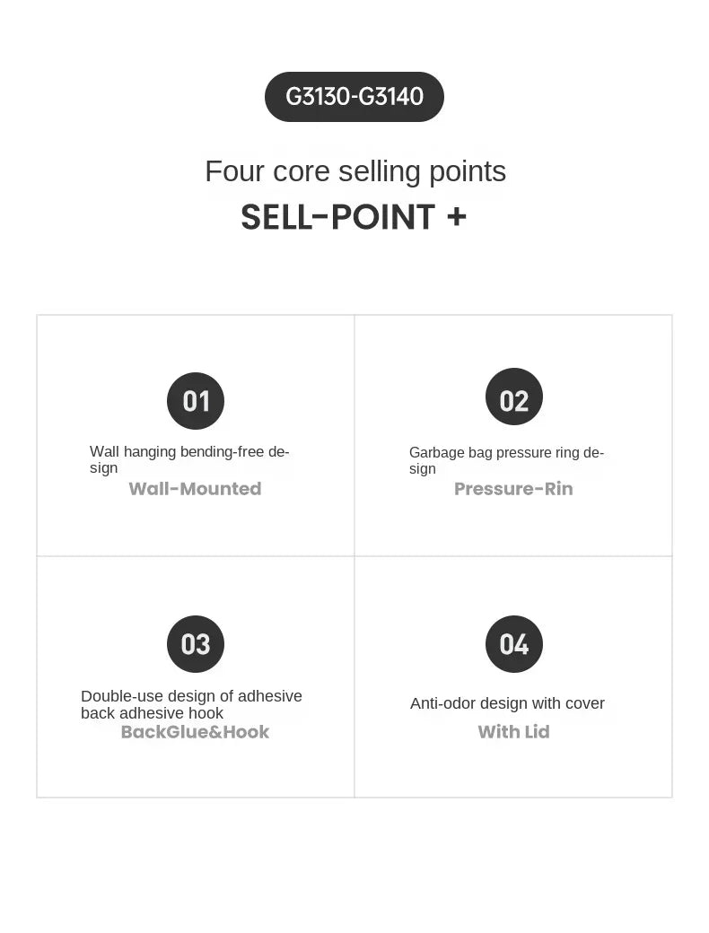Click Double-use design of adhesive hook text
This screenshot has width=709, height=933.
click(x=191, y=704)
